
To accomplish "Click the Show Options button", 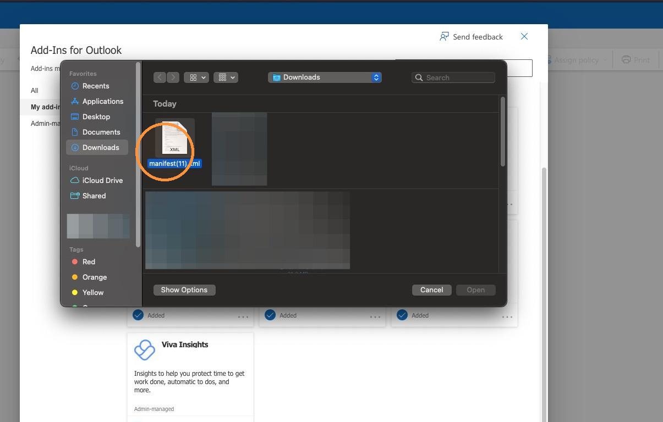I will 184,290.
